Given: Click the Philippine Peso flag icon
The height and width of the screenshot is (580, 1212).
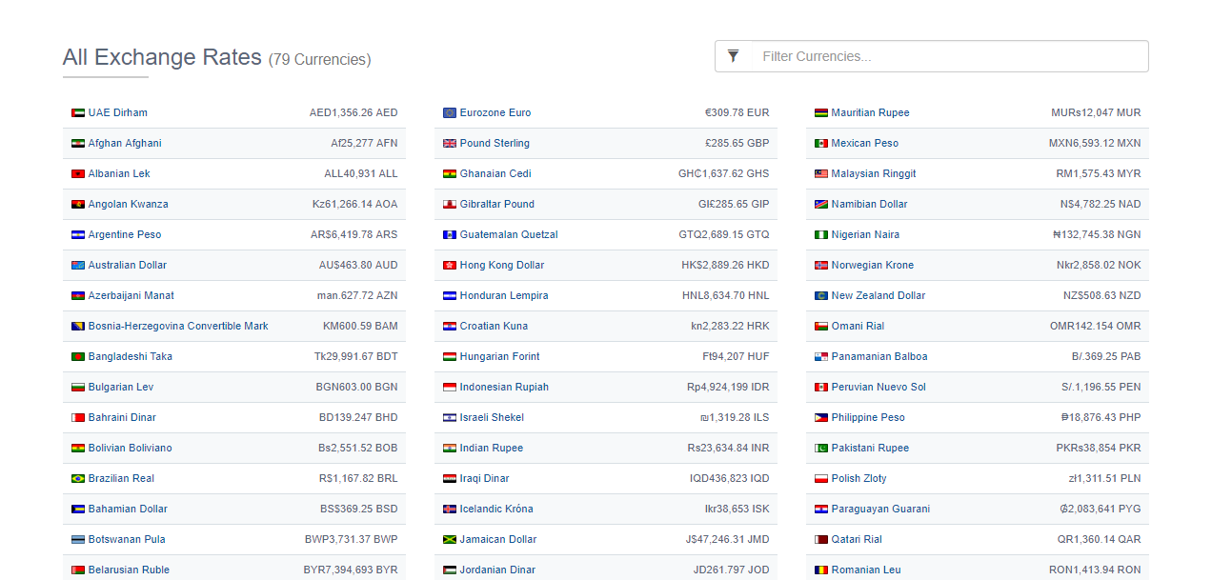Looking at the screenshot, I should (821, 418).
